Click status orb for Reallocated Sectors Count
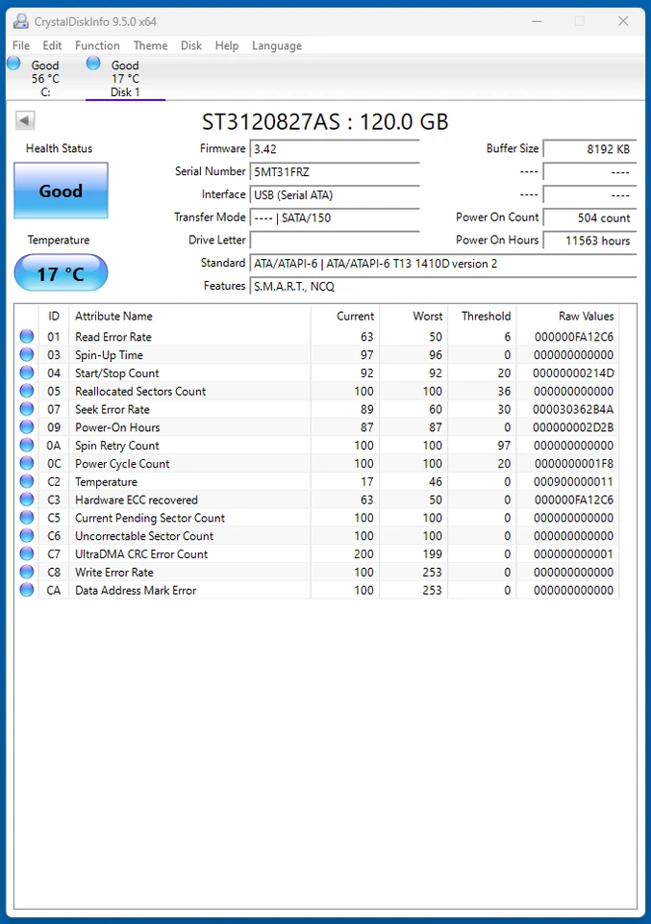 click(27, 391)
